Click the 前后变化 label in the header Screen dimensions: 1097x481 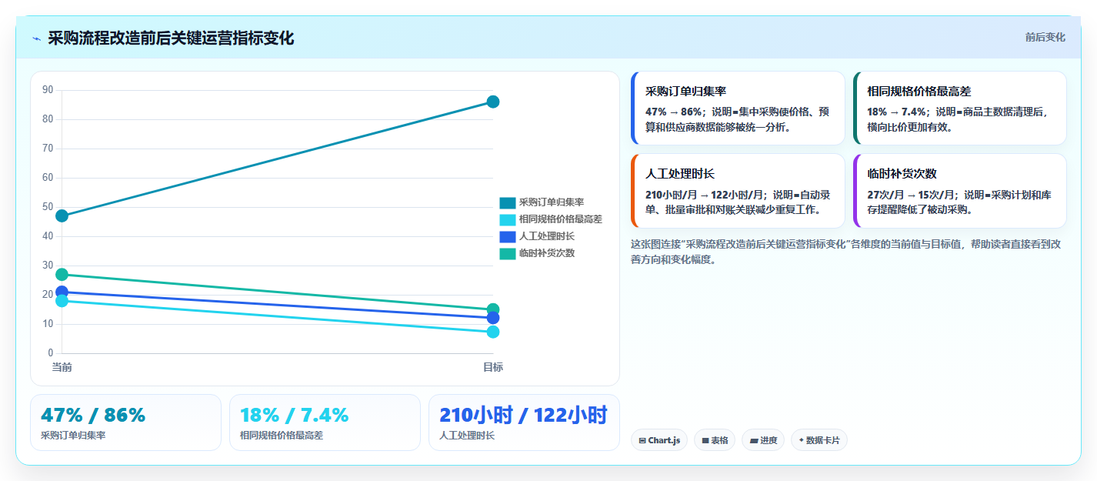(1045, 37)
